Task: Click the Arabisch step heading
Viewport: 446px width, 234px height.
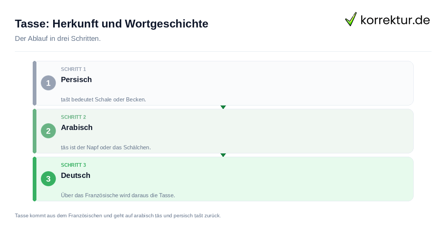Action: [x=77, y=127]
